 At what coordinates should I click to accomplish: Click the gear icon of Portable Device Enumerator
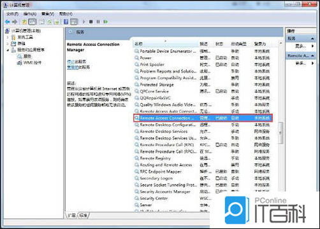click(137, 51)
